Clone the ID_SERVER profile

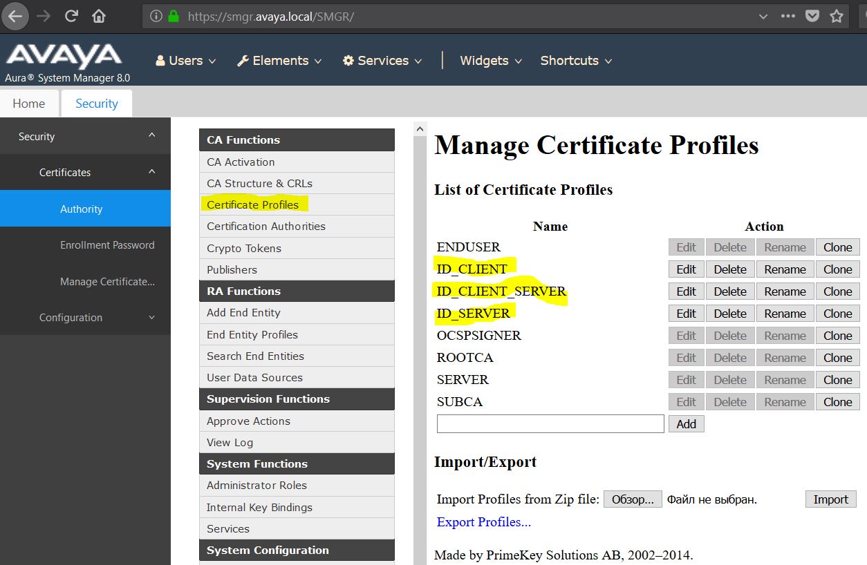click(x=837, y=314)
